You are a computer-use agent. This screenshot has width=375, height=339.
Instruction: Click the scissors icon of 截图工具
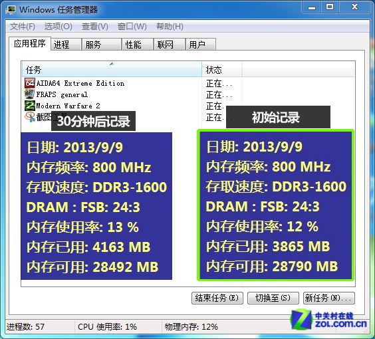[30, 117]
